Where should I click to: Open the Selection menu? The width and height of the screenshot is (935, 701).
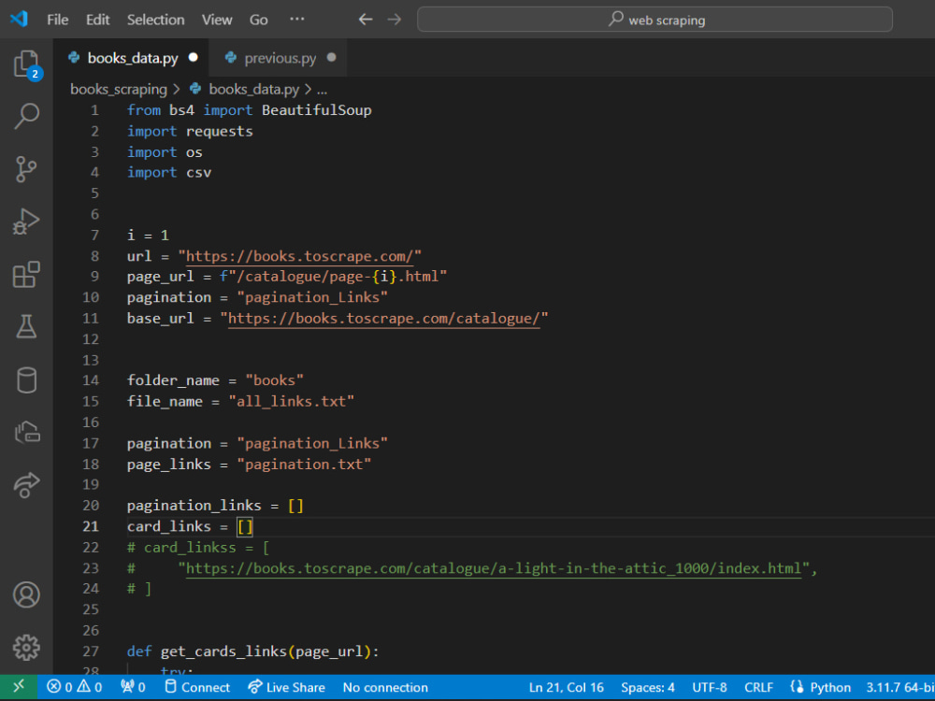click(x=155, y=20)
